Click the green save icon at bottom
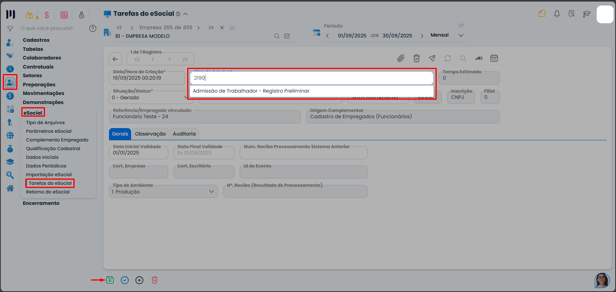 point(110,280)
